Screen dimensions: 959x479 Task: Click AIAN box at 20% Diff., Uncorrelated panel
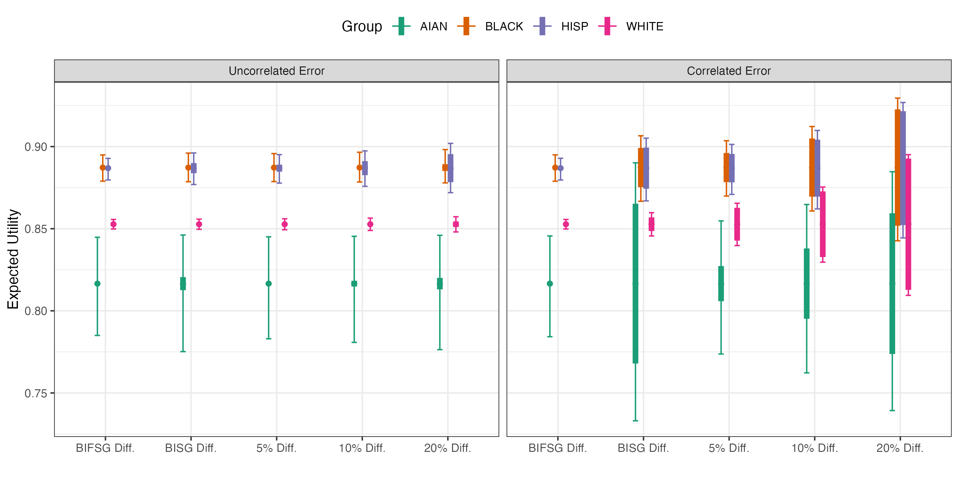coord(440,284)
